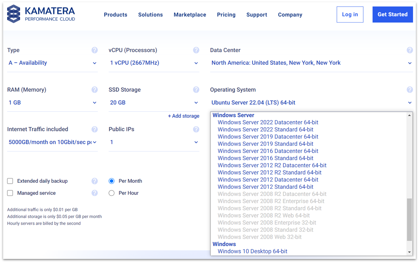Expand the Data Center dropdown

click(x=311, y=63)
